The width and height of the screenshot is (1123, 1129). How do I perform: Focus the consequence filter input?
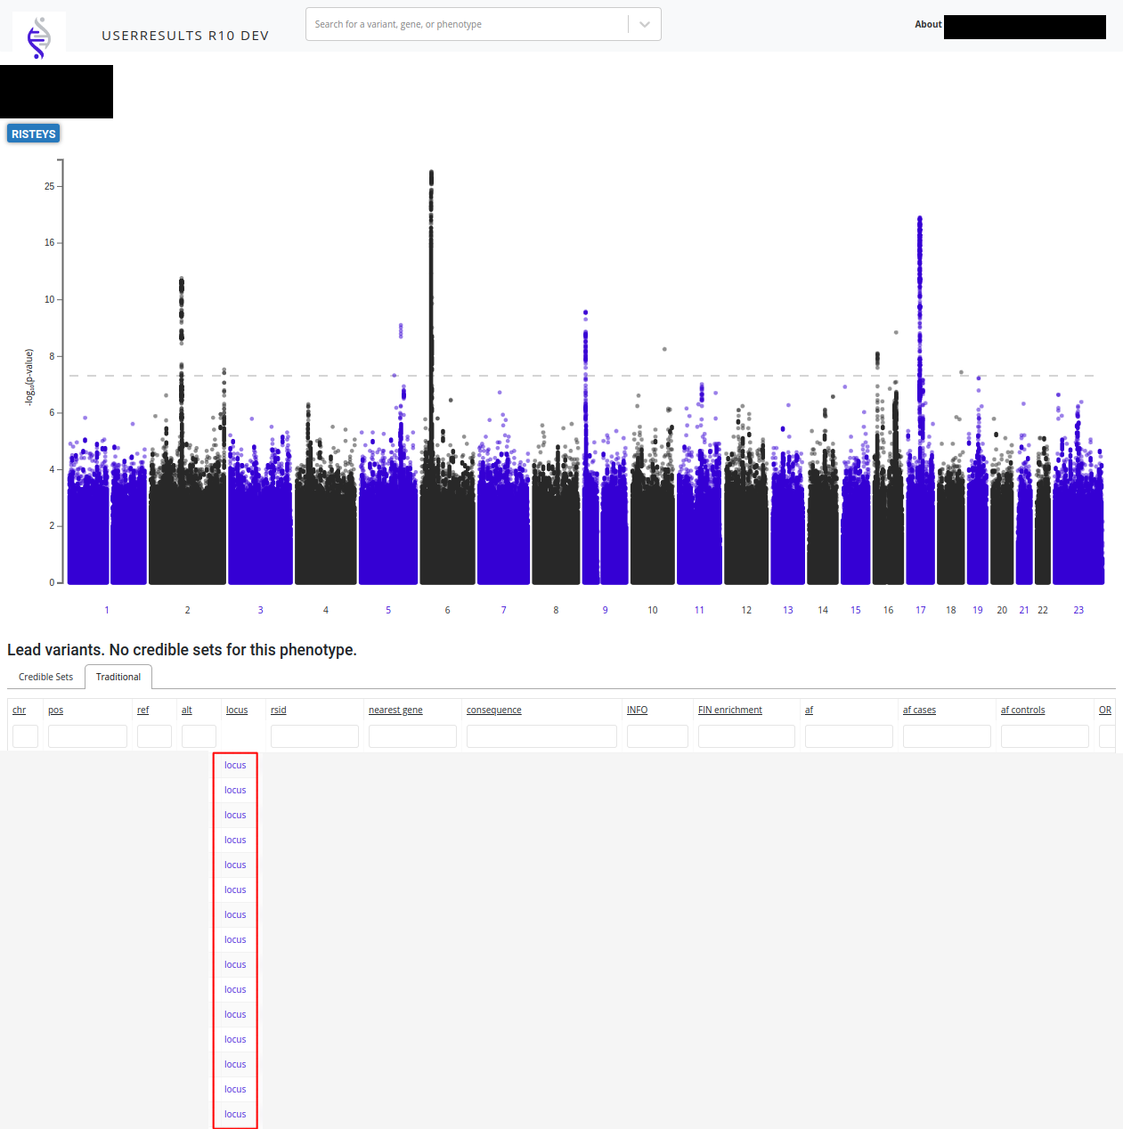(x=541, y=736)
